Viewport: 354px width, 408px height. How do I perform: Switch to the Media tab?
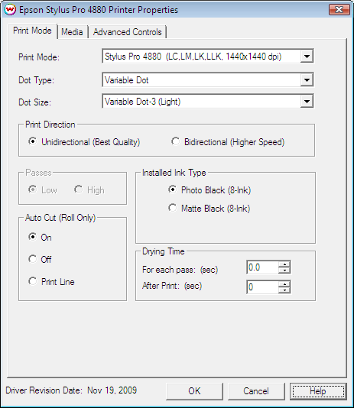click(72, 32)
